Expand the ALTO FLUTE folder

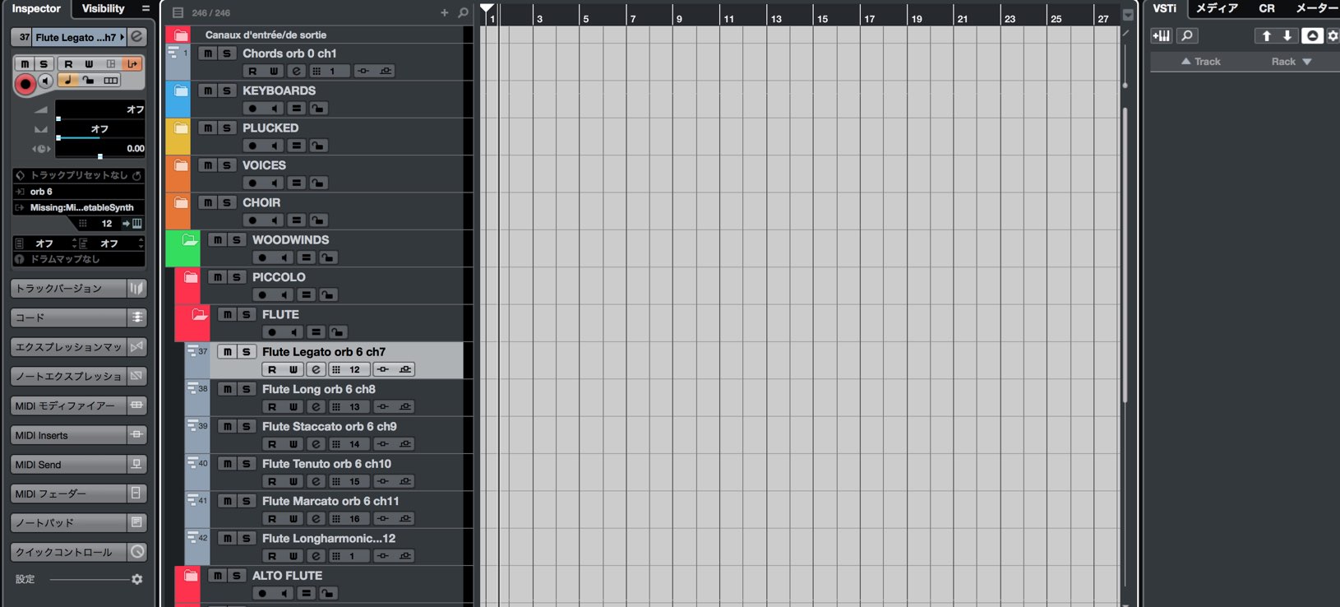pos(190,576)
